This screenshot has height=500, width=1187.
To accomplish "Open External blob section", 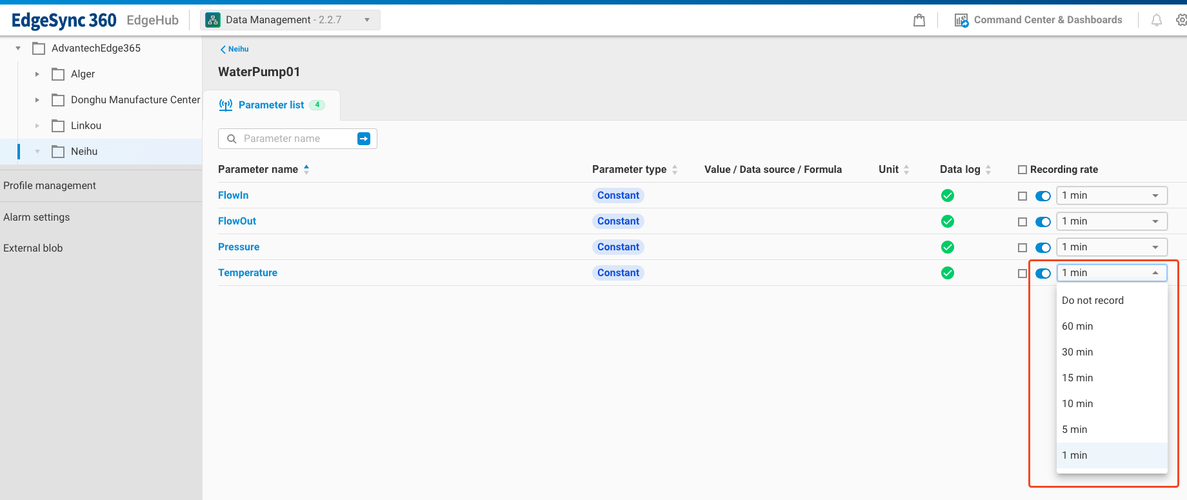I will [33, 248].
